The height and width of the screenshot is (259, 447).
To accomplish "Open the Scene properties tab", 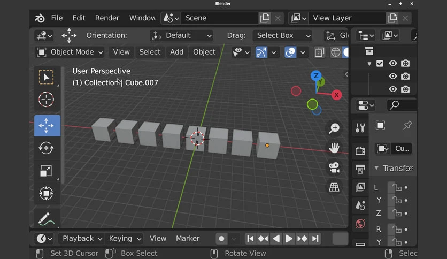I will click(360, 205).
